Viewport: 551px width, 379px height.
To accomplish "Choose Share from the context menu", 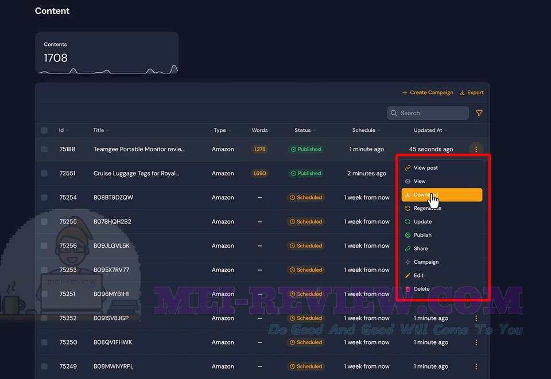I will 442,248.
